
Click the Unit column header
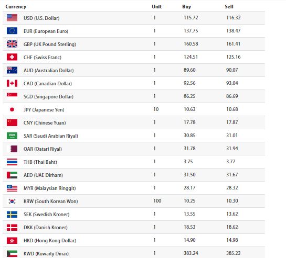pyautogui.click(x=157, y=7)
